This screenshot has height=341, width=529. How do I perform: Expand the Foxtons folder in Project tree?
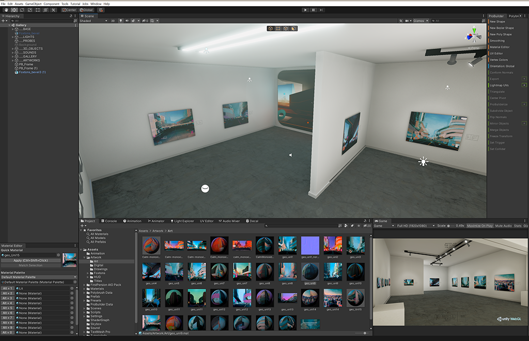(88, 273)
